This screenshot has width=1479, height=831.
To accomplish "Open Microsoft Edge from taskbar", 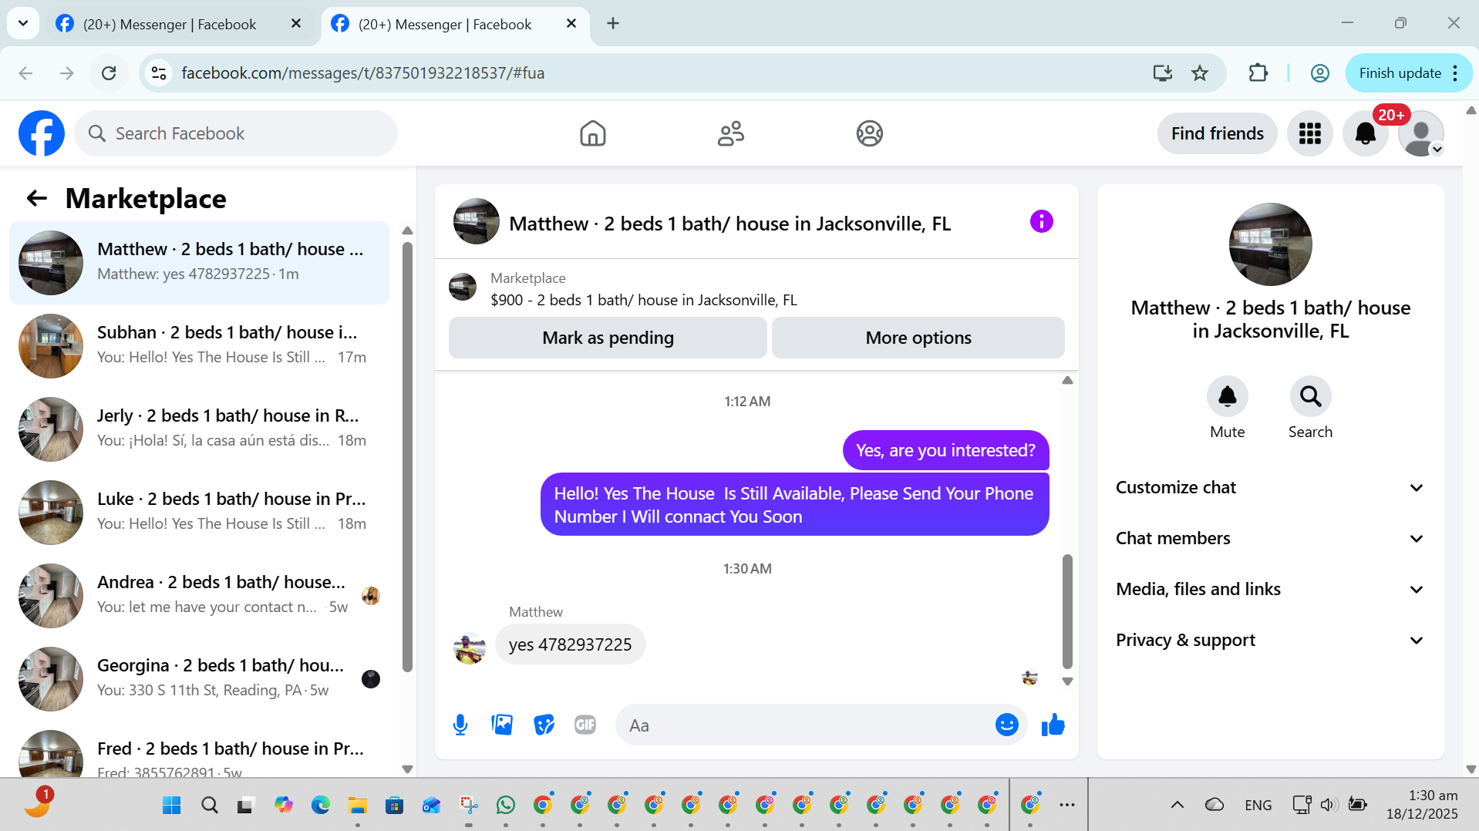I will click(x=320, y=806).
